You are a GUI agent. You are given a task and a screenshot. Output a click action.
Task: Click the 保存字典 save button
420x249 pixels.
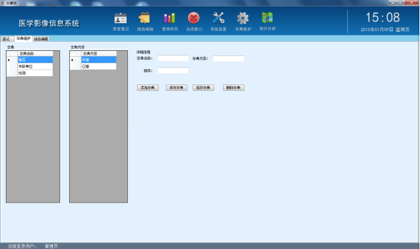click(176, 88)
